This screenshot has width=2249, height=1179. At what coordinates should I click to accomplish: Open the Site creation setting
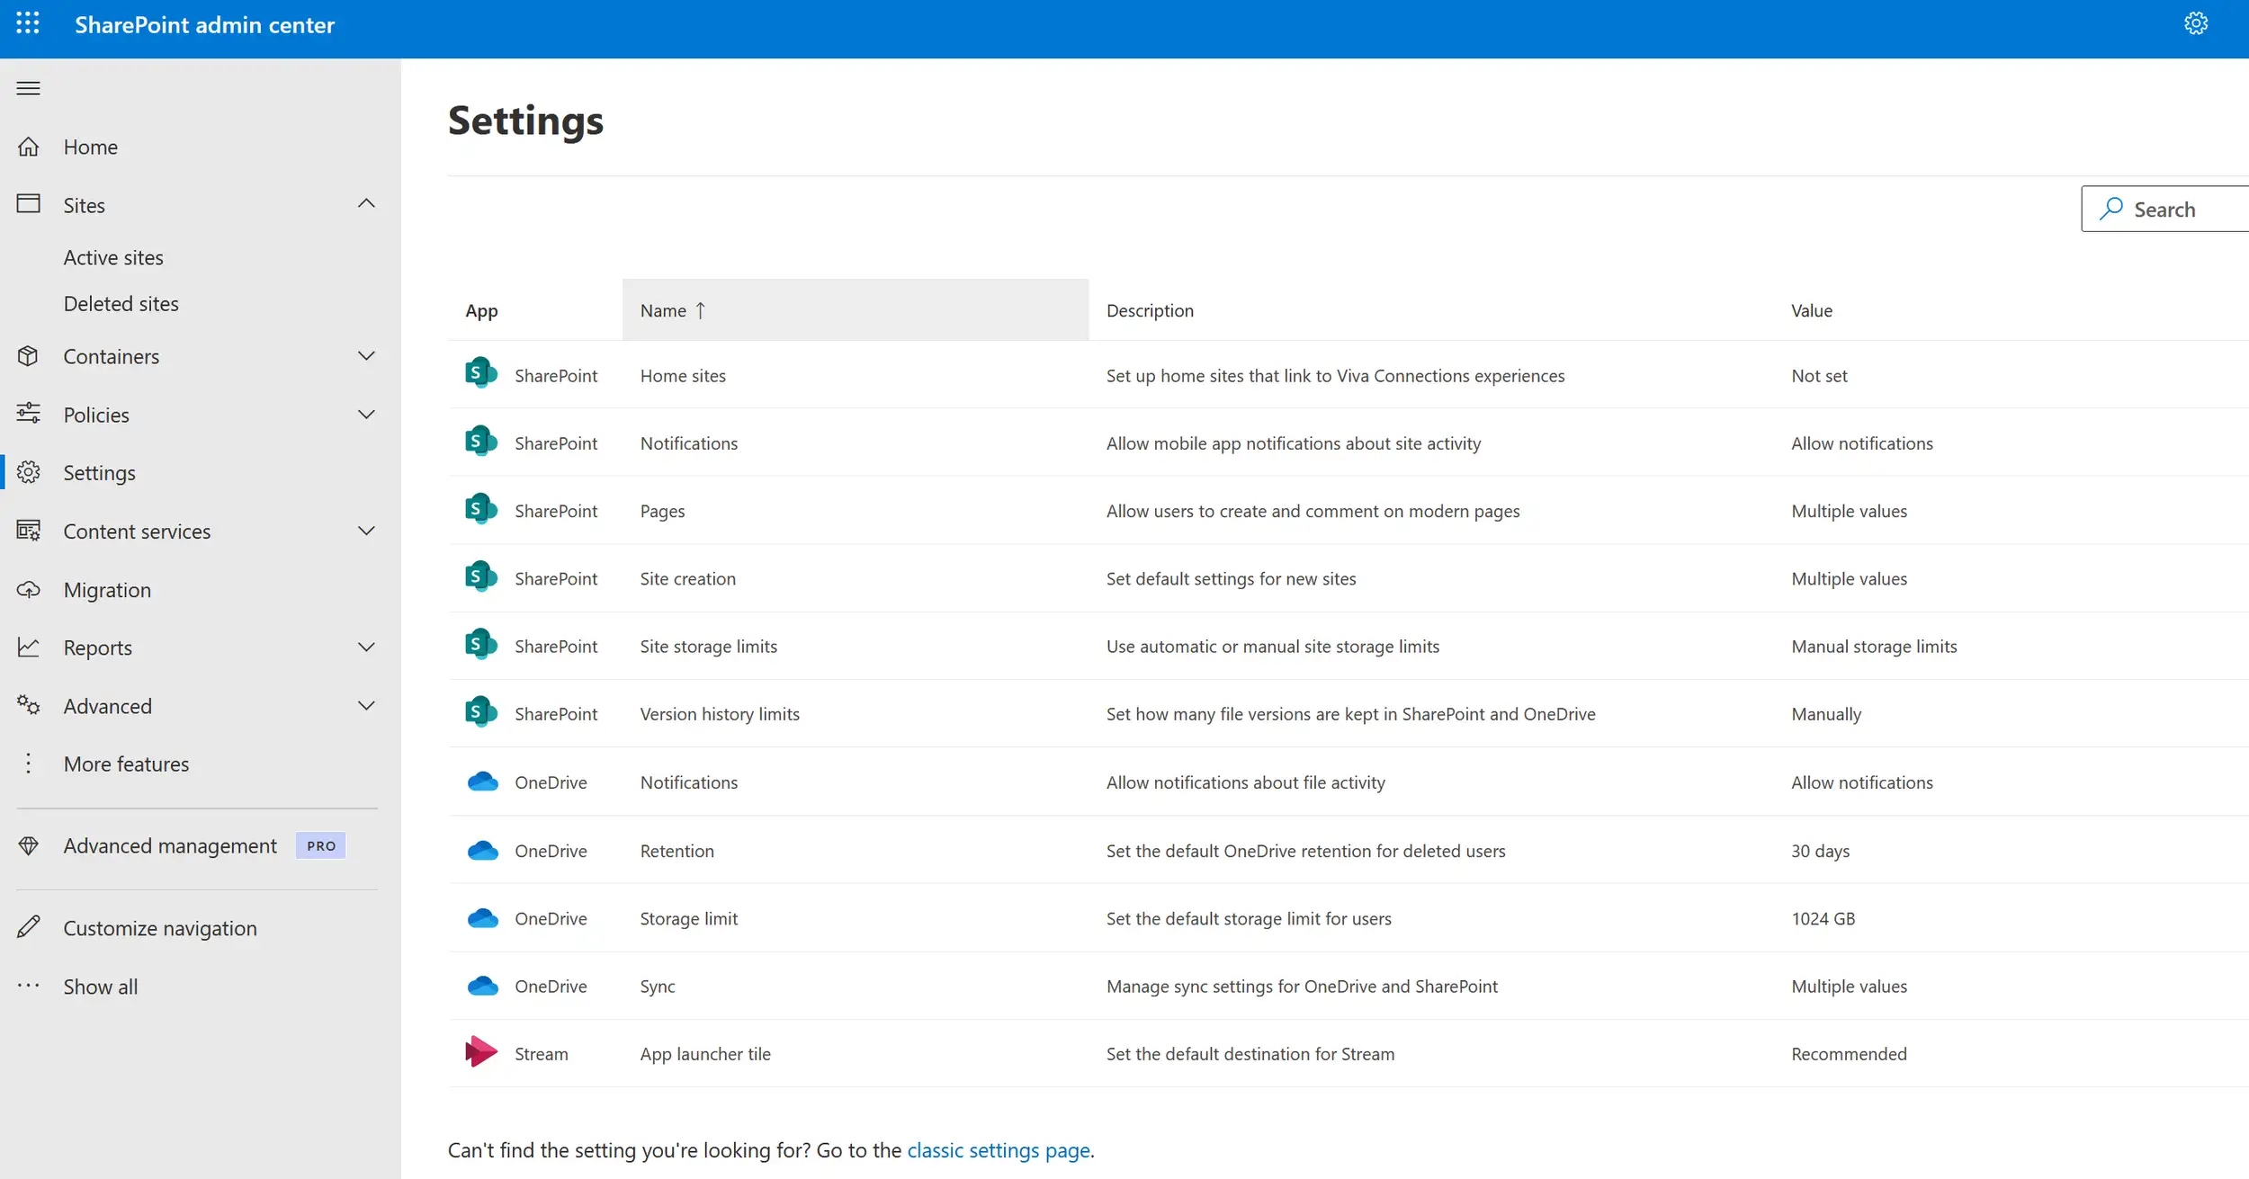[x=687, y=579]
